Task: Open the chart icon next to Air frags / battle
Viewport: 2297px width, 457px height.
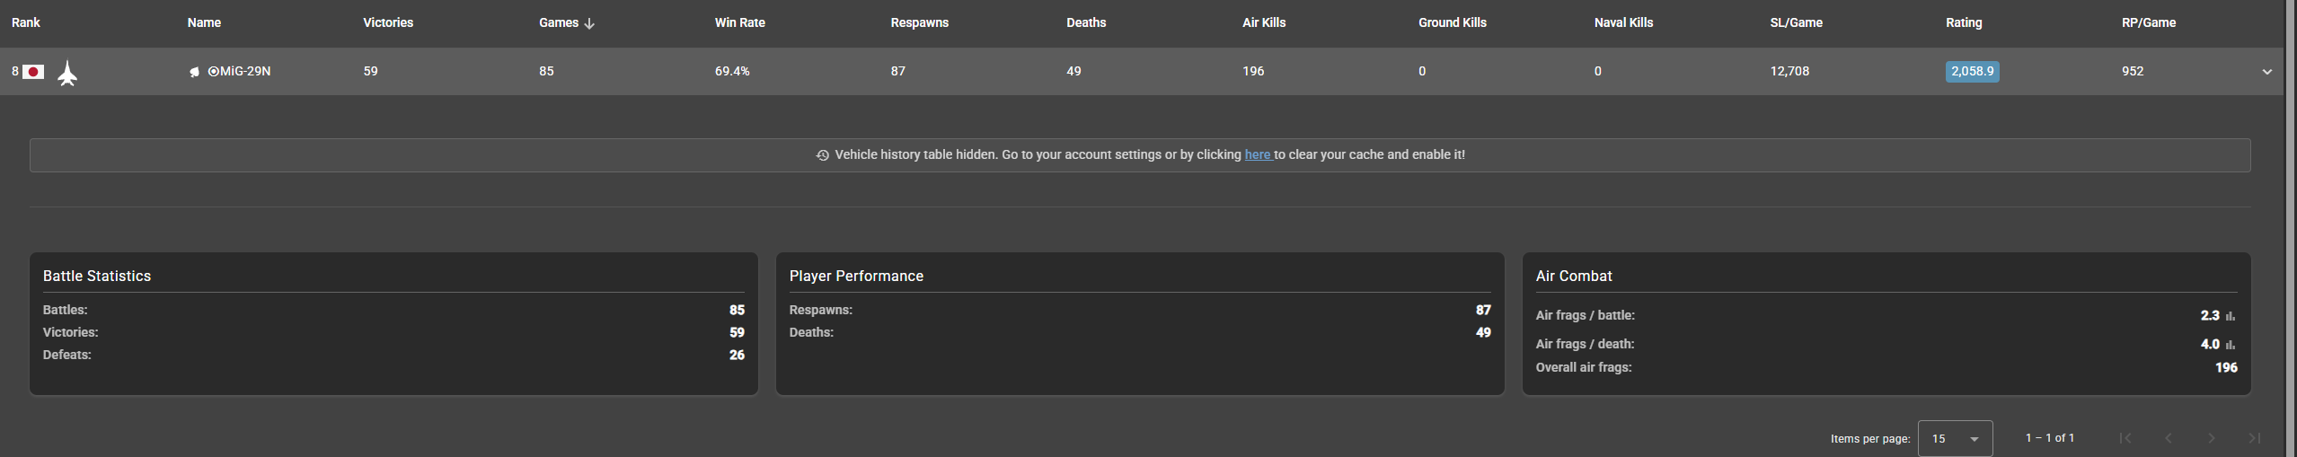Action: (x=2231, y=316)
